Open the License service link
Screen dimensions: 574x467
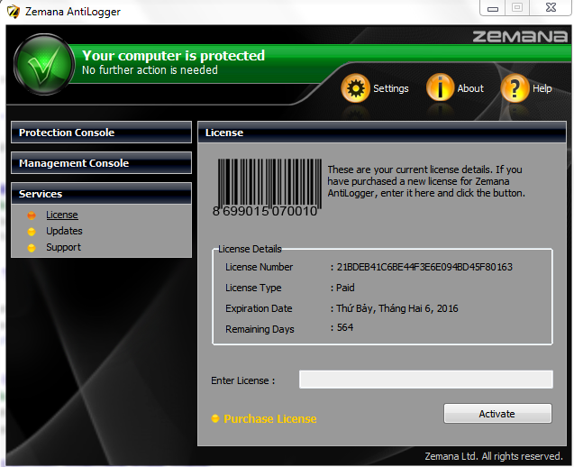pyautogui.click(x=62, y=215)
